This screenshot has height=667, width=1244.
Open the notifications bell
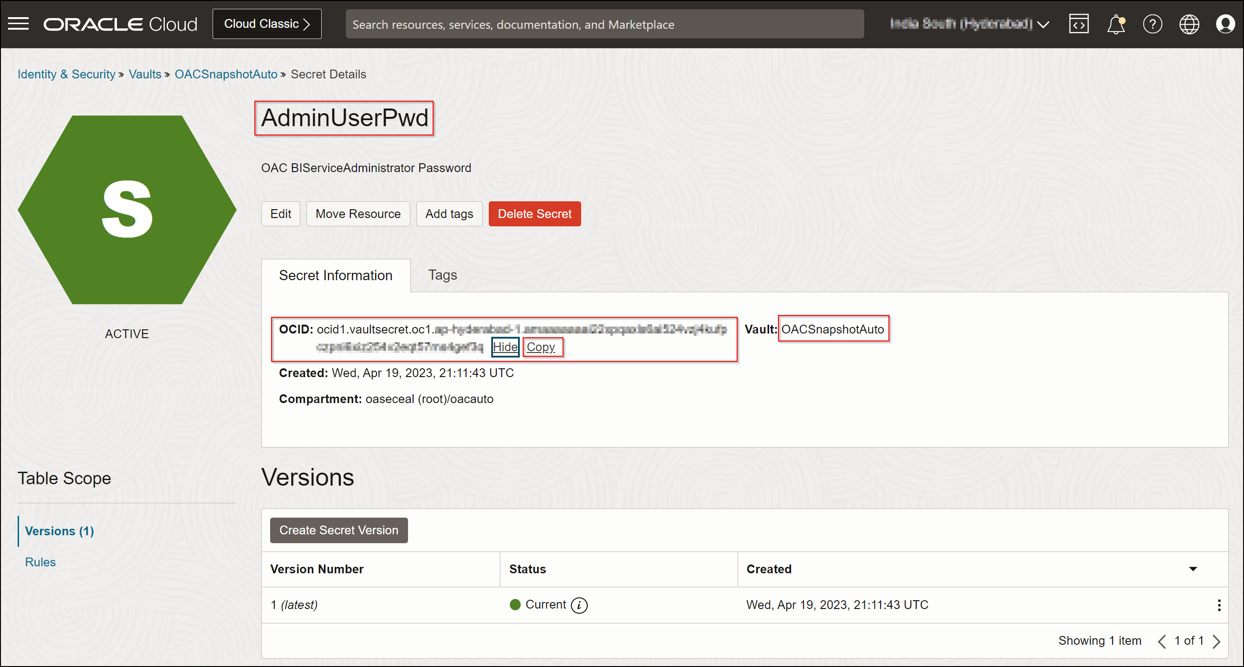pos(1115,24)
